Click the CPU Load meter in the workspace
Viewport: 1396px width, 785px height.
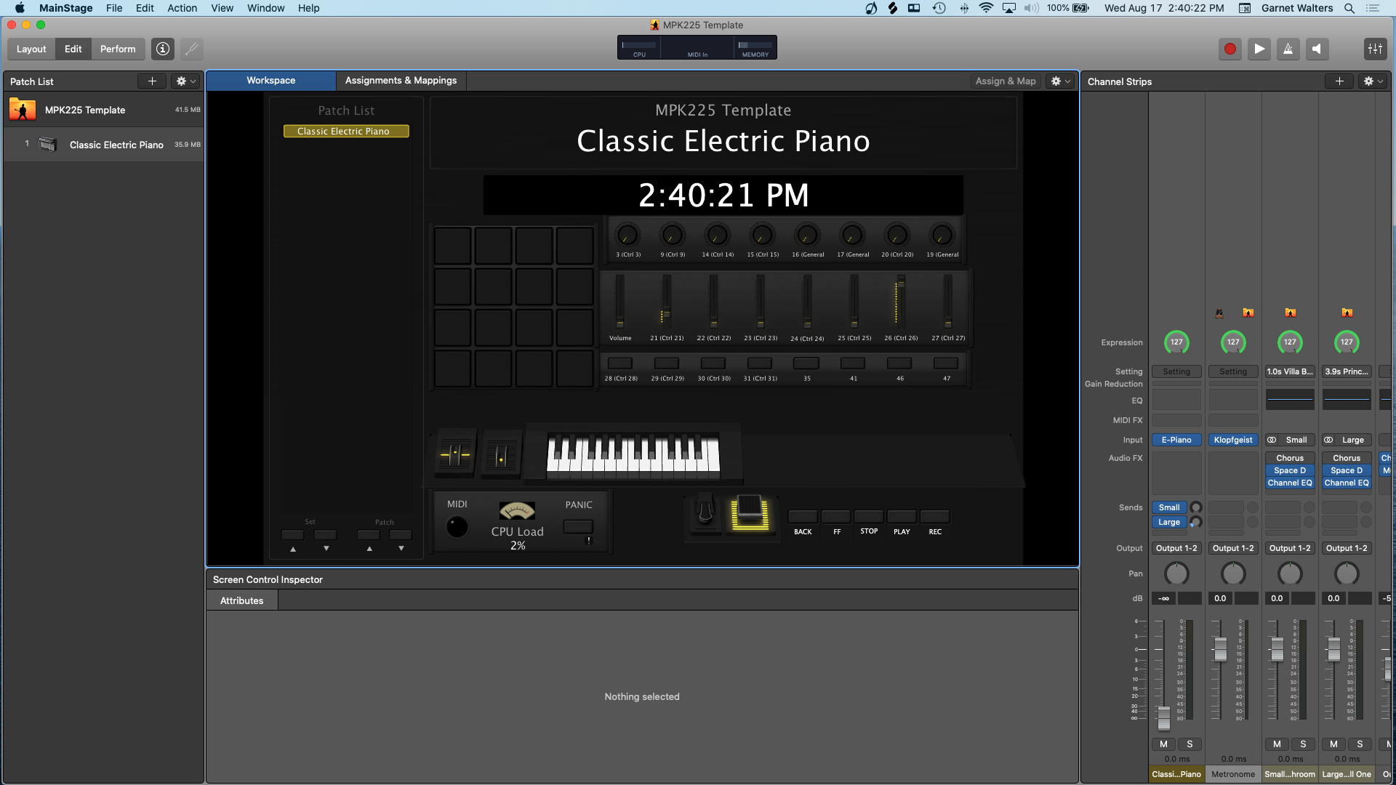(517, 511)
